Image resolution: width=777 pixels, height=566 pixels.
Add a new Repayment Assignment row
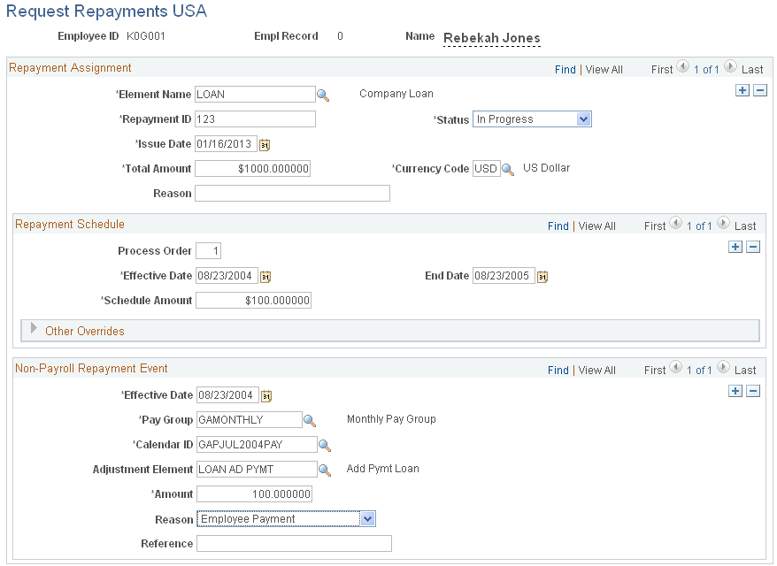(742, 89)
